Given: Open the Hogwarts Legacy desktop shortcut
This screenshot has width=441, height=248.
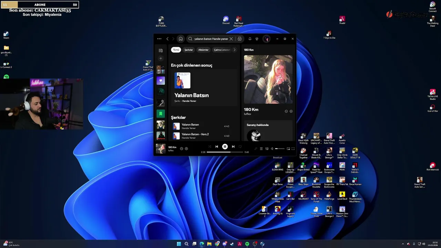Looking at the screenshot, I should [290, 212].
